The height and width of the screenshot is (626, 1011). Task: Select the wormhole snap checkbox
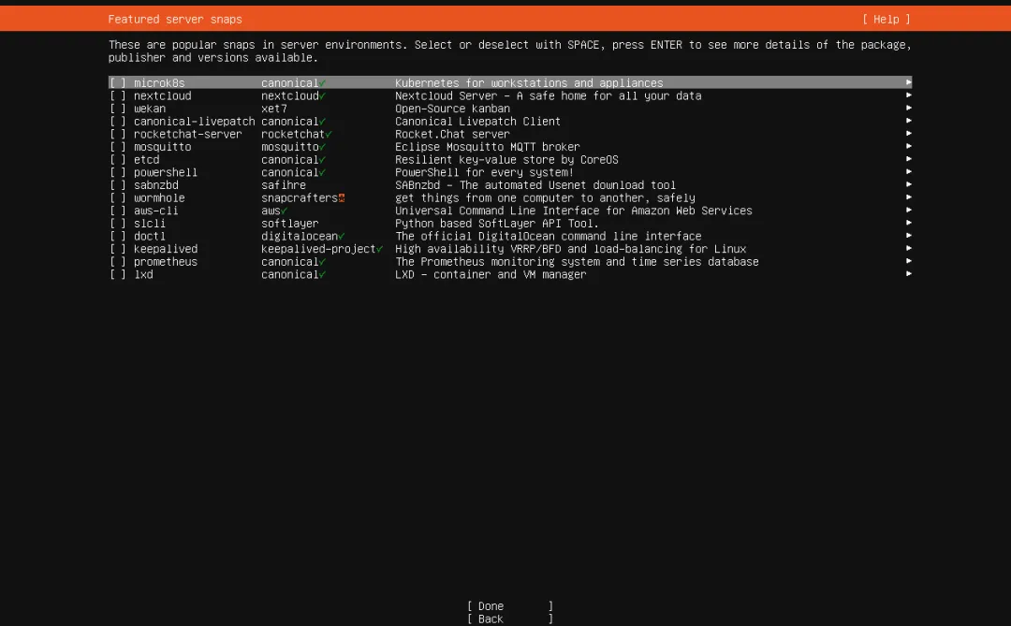click(x=118, y=198)
